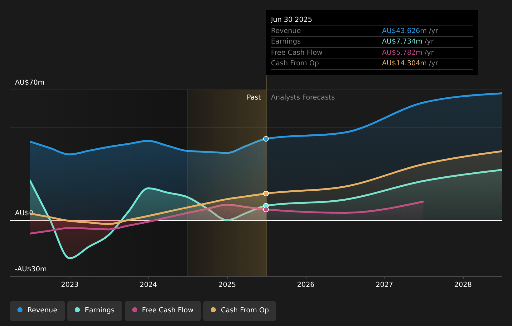Click the orange Cash From Op data point
512x326 pixels.
click(266, 193)
